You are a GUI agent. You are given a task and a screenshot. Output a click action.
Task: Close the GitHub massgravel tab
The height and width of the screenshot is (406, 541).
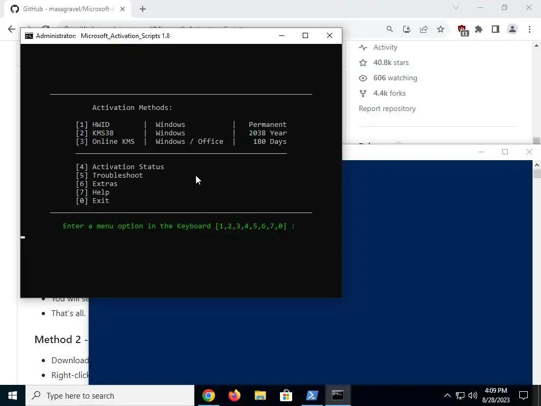(x=123, y=10)
